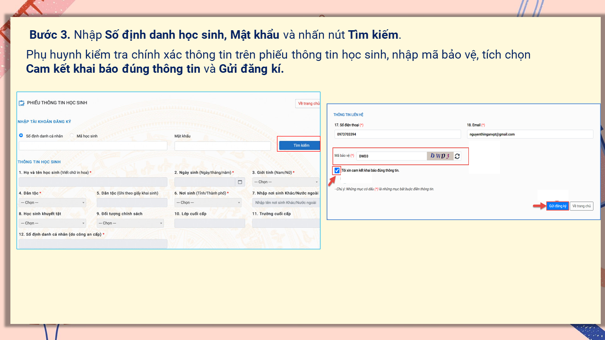The height and width of the screenshot is (340, 605).
Task: Open the calendar picker for Ngày sinh
Action: pos(241,181)
